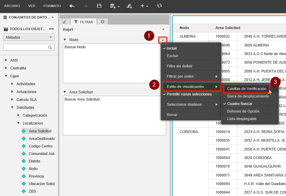286x196 pixels.
Task: Select the Codigo Centro attribute diamond icon
Action: click(24, 146)
